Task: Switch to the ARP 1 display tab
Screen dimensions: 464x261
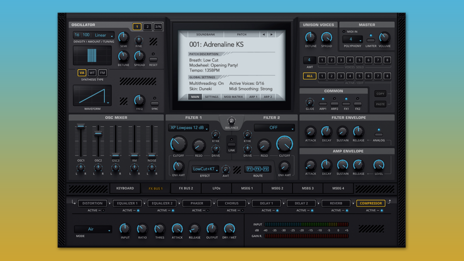Action: point(253,97)
